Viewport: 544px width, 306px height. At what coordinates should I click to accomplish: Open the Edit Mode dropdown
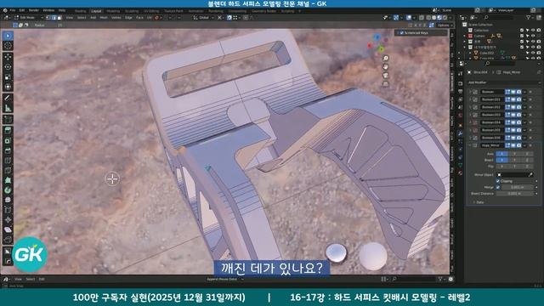pyautogui.click(x=29, y=17)
